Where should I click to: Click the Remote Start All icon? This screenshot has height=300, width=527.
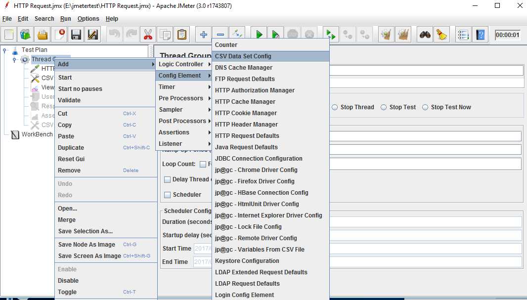click(331, 35)
